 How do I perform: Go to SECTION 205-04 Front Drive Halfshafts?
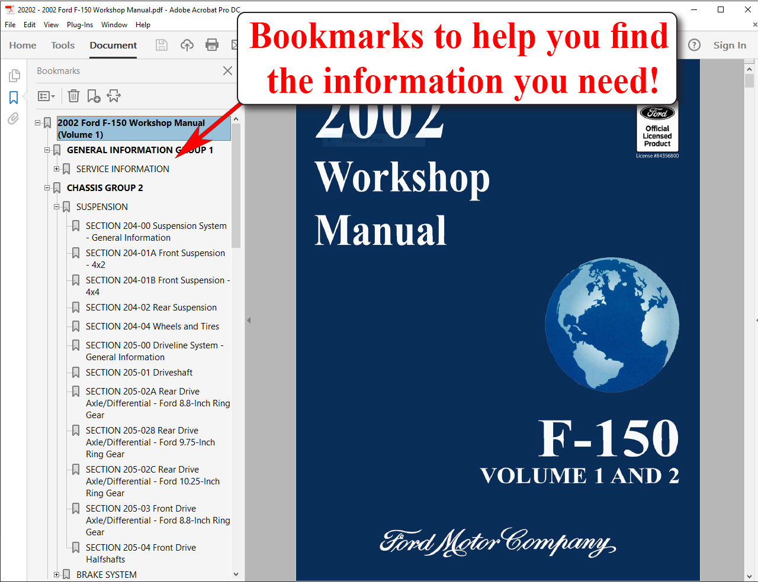(x=141, y=554)
